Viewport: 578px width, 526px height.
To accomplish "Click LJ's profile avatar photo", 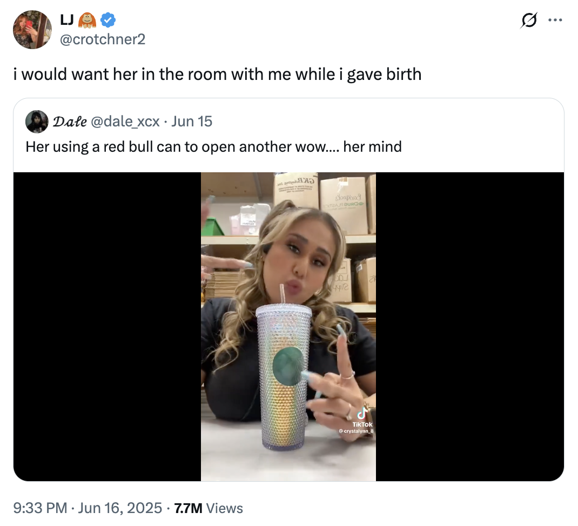I will point(32,30).
